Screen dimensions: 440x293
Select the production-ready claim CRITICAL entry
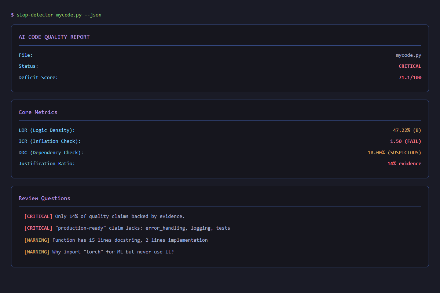click(126, 228)
